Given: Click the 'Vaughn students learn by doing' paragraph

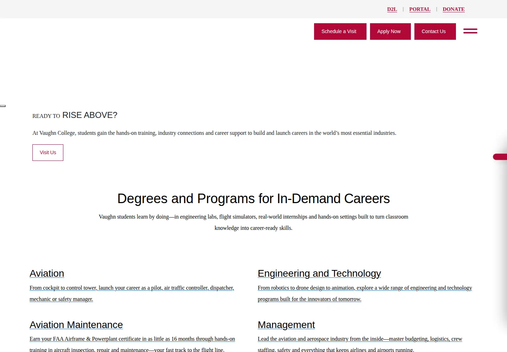Looking at the screenshot, I should (x=254, y=222).
